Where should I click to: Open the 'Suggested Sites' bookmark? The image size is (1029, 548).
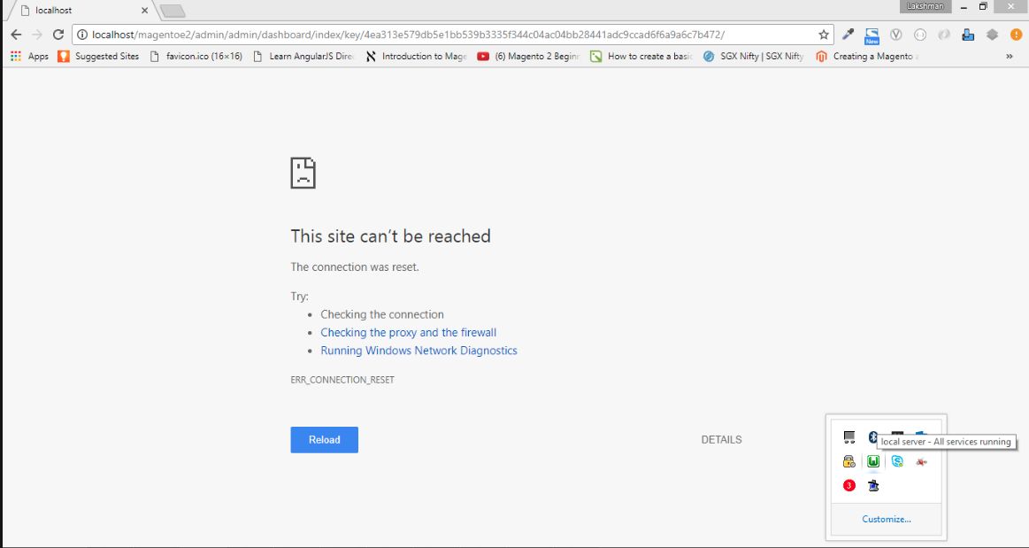(x=98, y=57)
